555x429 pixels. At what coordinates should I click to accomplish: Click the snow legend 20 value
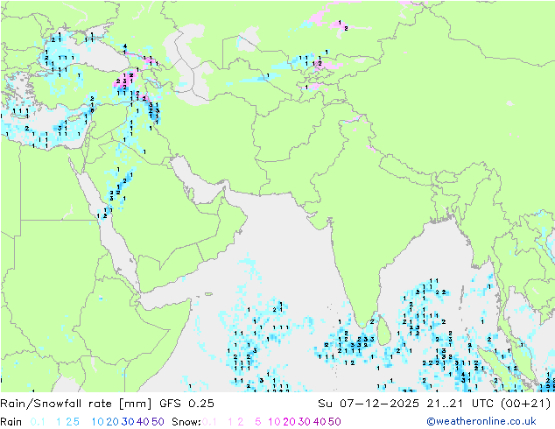click(289, 422)
